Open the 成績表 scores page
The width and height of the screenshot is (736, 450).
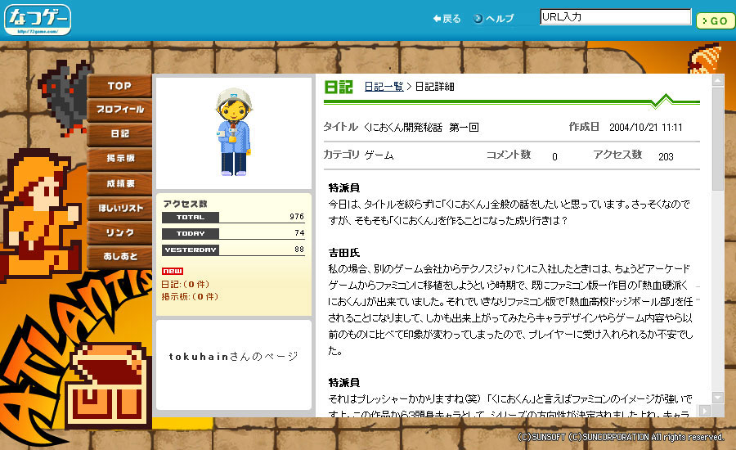pyautogui.click(x=119, y=183)
